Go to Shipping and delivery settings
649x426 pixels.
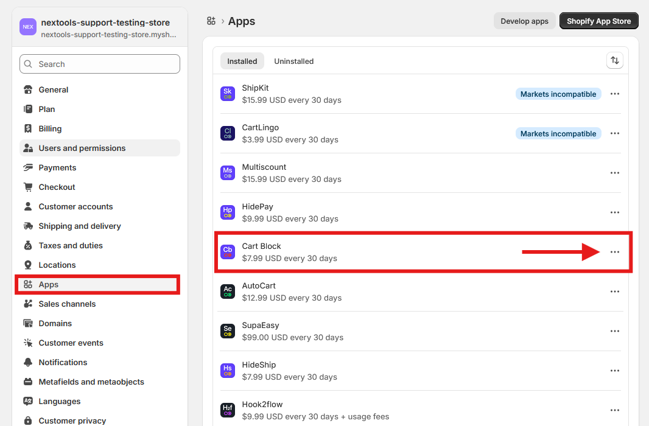coord(79,226)
